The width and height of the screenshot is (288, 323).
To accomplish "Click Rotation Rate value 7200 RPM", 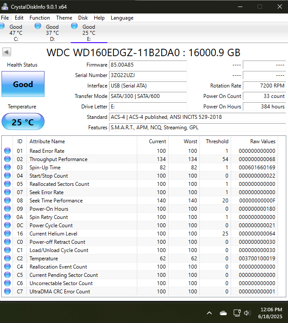I will point(265,86).
